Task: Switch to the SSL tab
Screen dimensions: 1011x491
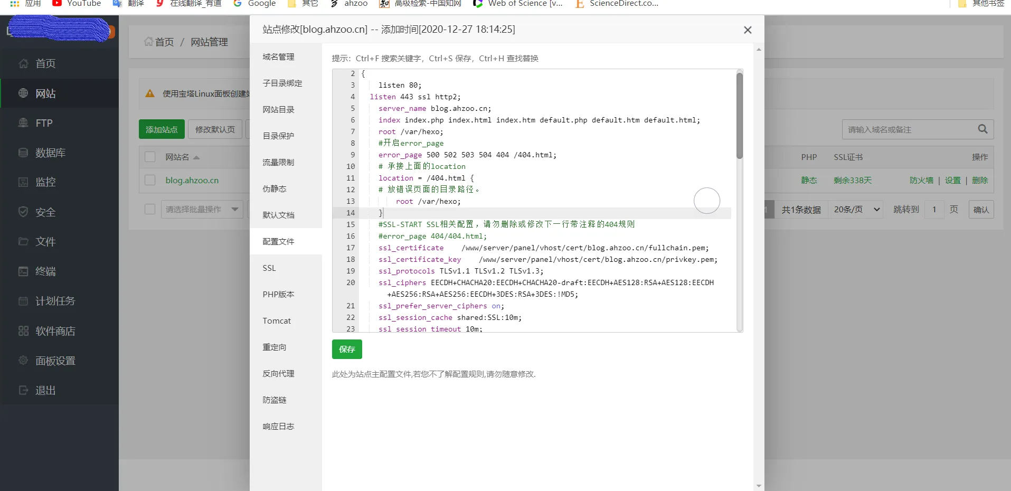Action: [269, 268]
